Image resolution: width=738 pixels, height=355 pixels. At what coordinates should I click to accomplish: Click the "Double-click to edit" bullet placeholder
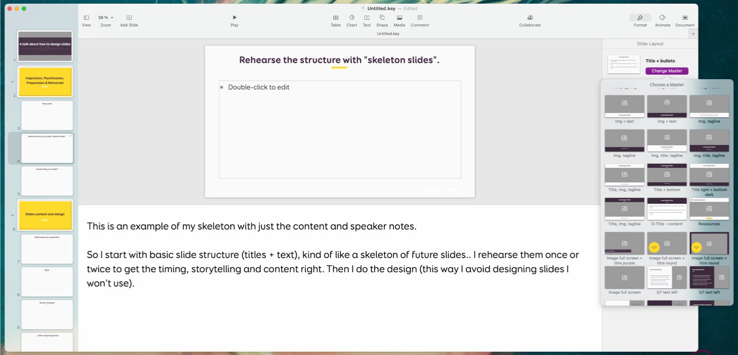pyautogui.click(x=259, y=87)
